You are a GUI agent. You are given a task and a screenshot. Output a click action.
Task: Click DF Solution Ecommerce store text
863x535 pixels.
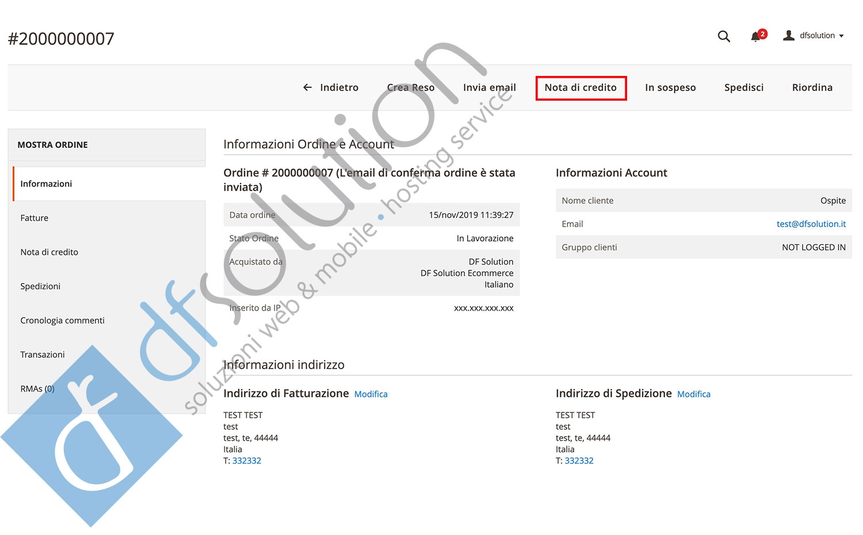[467, 273]
